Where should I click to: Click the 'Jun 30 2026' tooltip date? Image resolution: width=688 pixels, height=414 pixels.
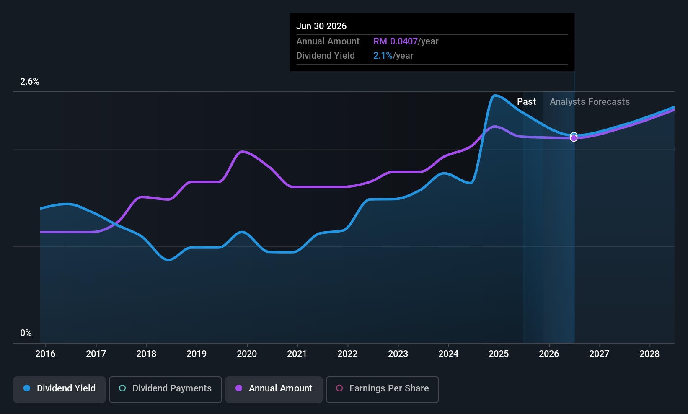point(321,26)
